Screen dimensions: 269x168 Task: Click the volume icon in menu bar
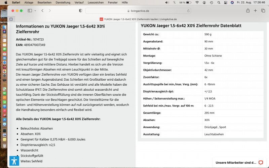167,2
